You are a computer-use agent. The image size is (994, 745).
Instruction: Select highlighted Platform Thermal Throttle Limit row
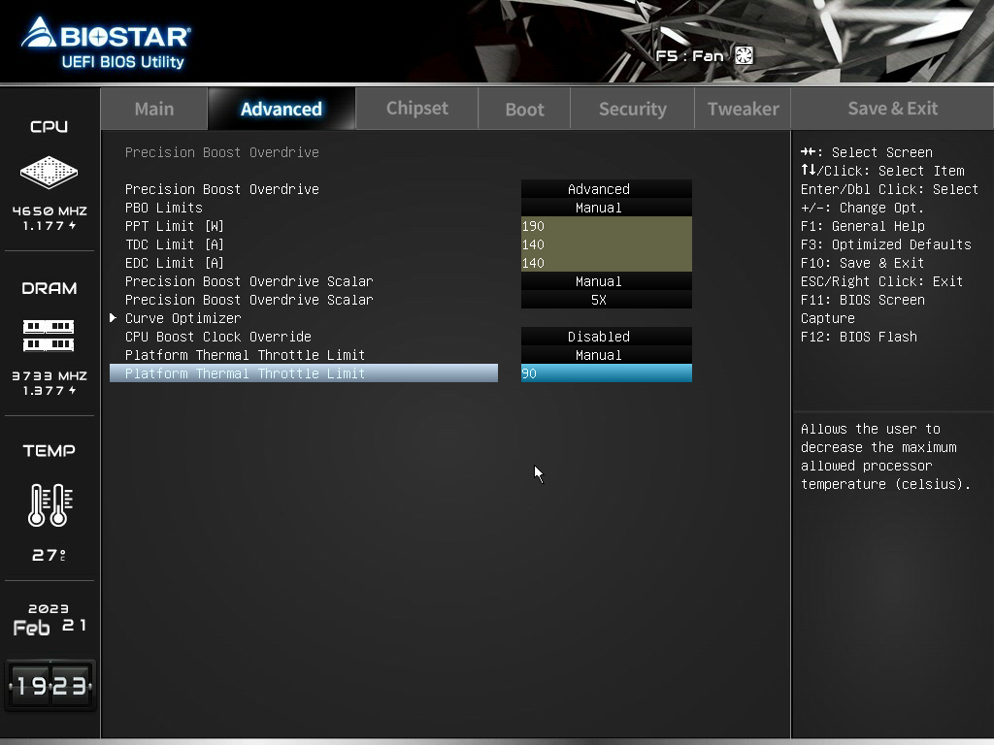point(304,373)
